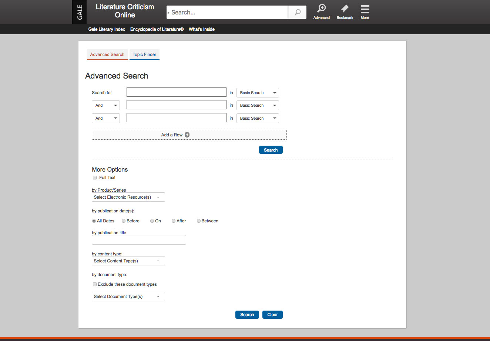Click the Add a Row button

click(189, 135)
